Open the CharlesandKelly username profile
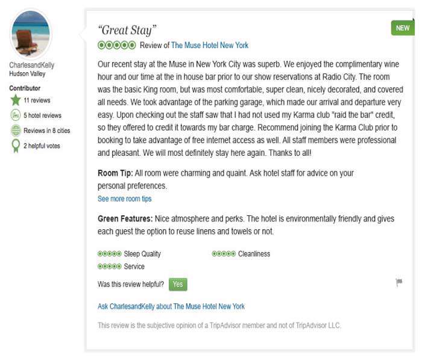422x361 pixels. point(32,65)
